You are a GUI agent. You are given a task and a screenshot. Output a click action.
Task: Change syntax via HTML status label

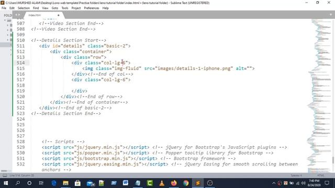click(x=321, y=175)
